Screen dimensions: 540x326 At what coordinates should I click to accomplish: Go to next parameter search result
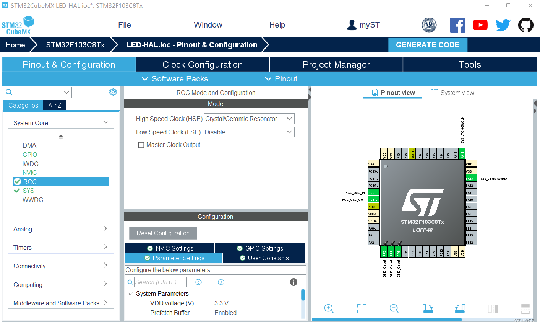point(221,282)
